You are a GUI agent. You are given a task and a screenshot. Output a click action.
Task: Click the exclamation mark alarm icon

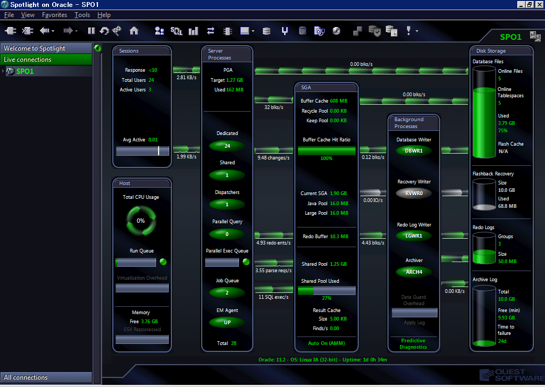click(x=409, y=31)
